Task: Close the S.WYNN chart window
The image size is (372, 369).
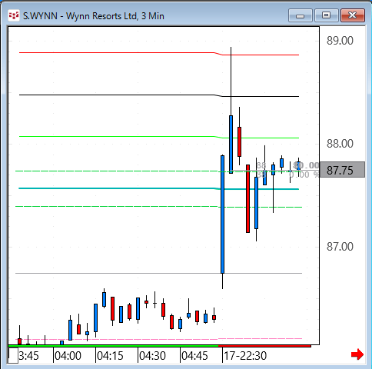Action: (353, 15)
